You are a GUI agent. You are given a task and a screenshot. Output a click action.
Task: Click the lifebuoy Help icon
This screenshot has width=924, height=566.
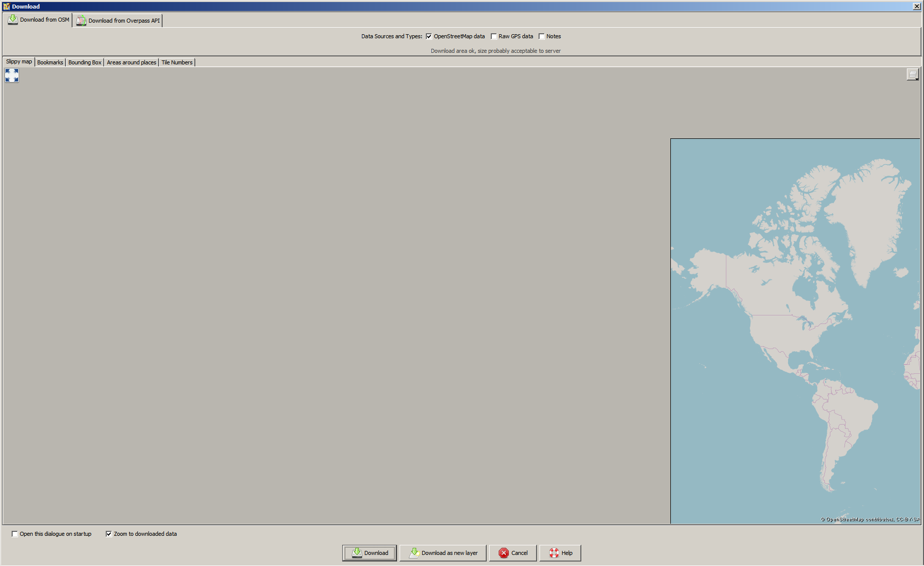click(x=554, y=553)
